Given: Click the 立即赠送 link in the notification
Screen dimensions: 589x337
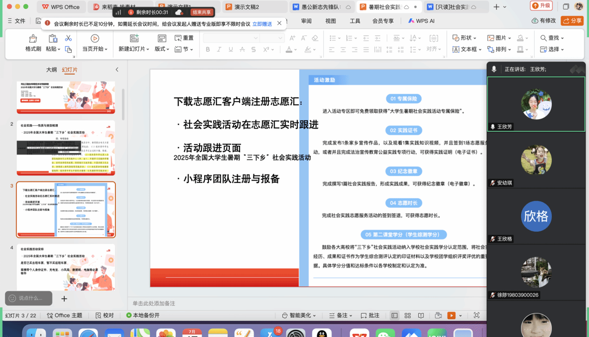Looking at the screenshot, I should pyautogui.click(x=262, y=24).
